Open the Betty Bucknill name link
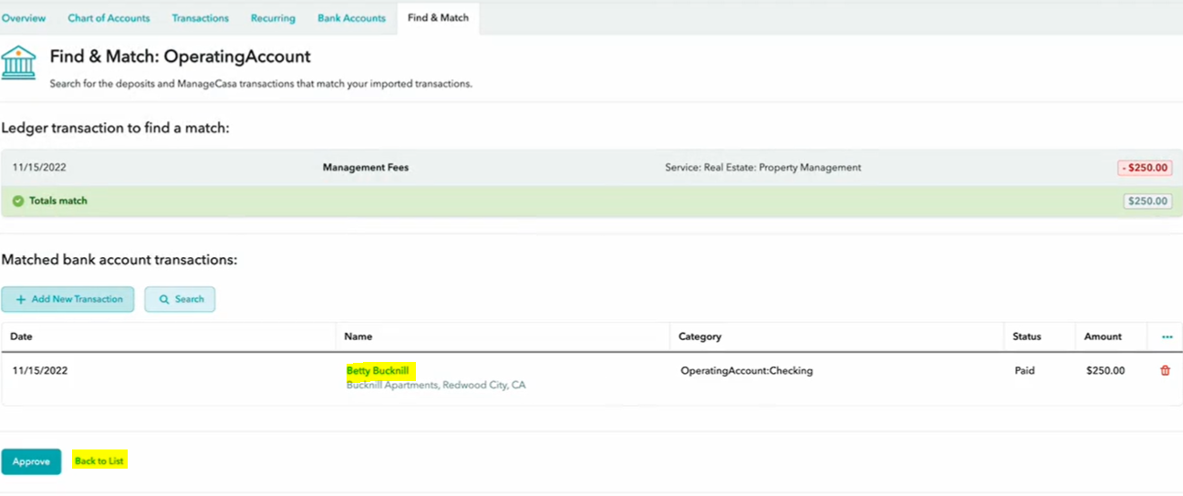 tap(378, 371)
